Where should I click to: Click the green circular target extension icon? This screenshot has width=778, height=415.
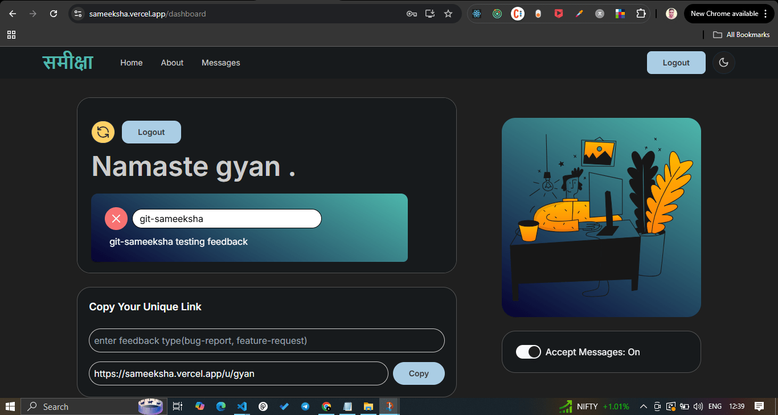point(497,14)
